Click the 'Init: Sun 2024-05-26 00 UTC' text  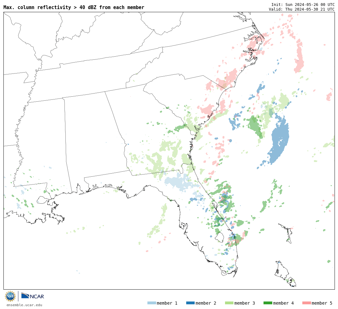(303, 4)
